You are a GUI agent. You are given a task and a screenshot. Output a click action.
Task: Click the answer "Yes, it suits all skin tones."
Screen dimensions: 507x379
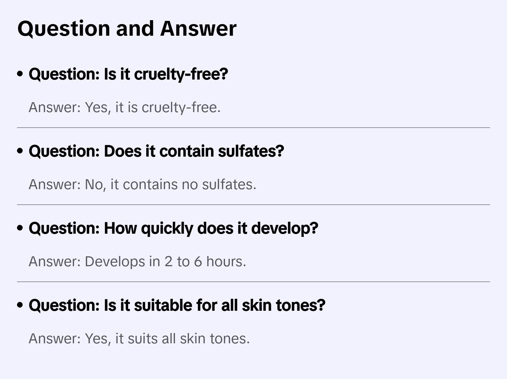click(x=139, y=339)
